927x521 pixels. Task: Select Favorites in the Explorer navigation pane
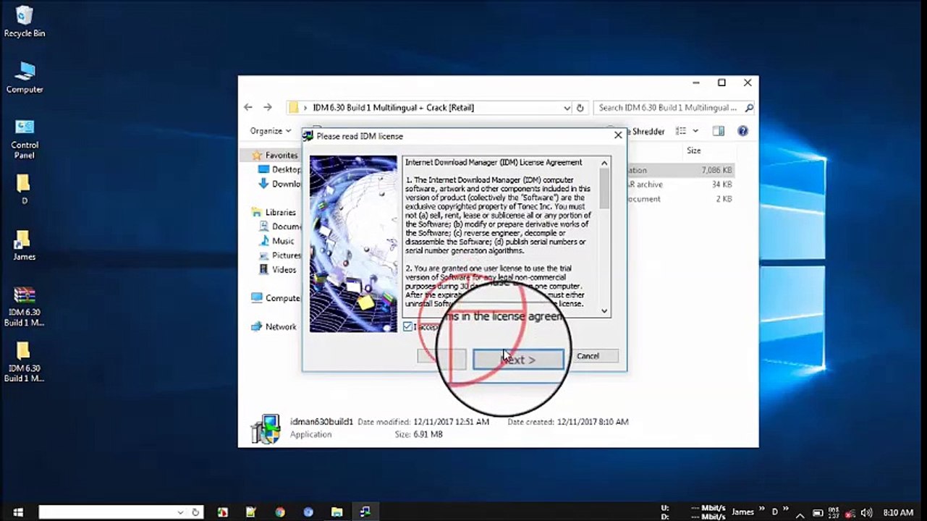coord(275,156)
